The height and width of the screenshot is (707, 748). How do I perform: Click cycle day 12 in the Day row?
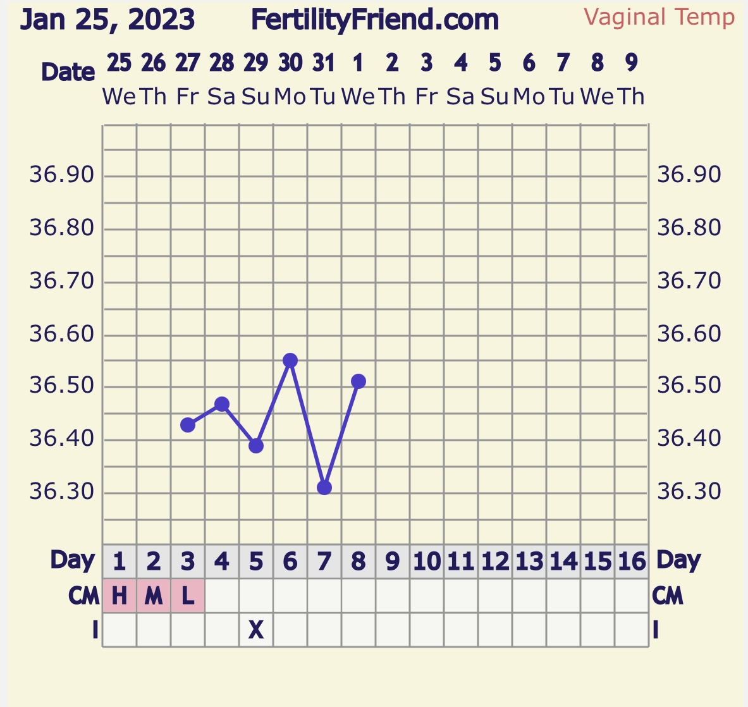tap(495, 562)
